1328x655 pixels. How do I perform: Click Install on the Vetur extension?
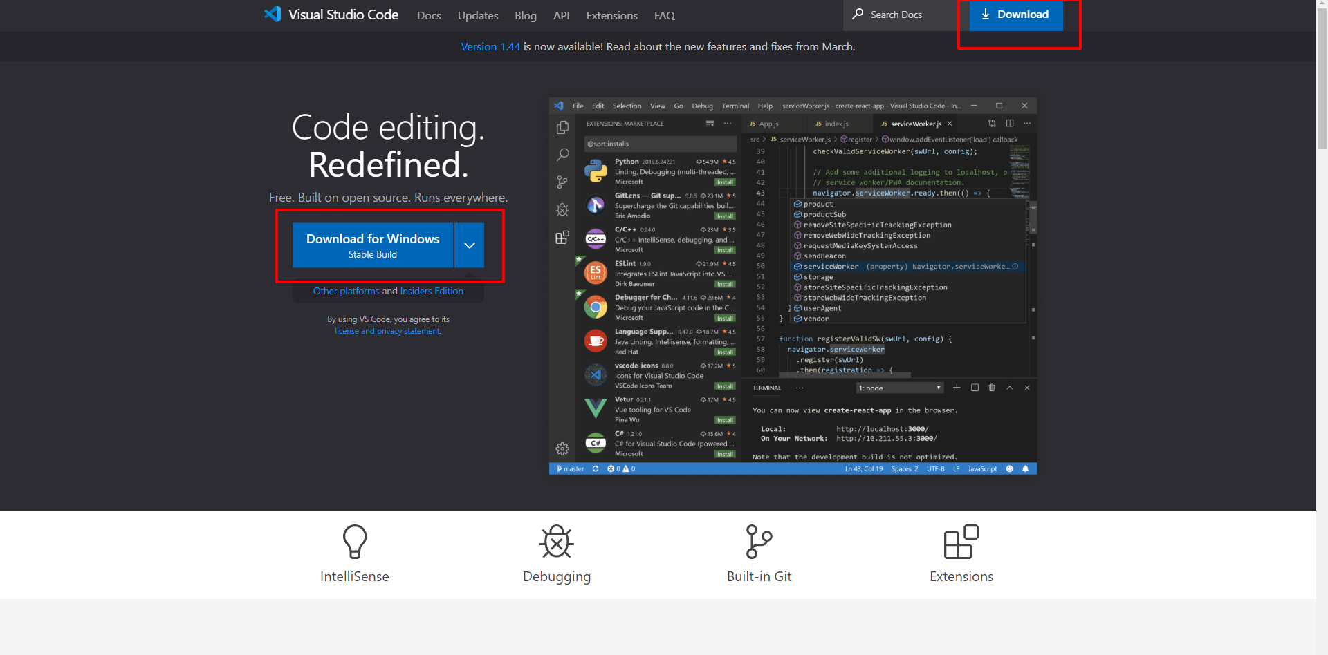tap(725, 420)
